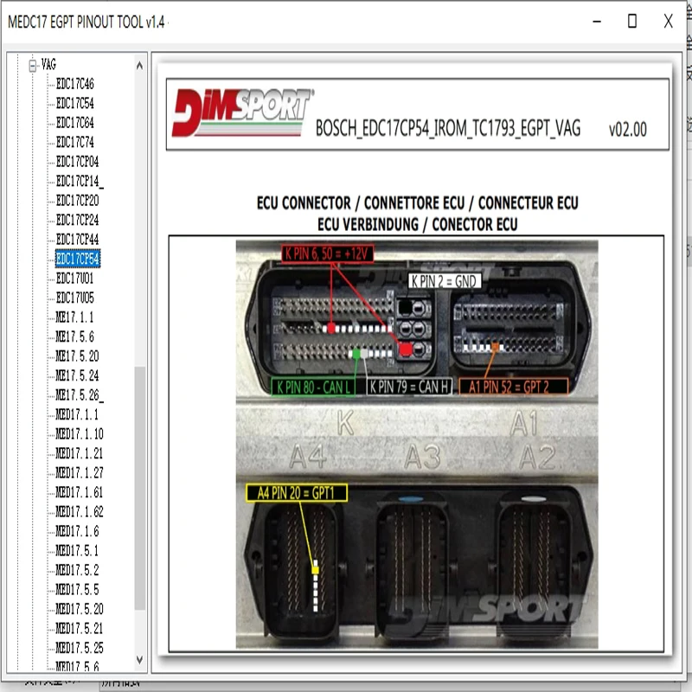
Task: Collapse the VAG tree node
Action: coord(33,66)
